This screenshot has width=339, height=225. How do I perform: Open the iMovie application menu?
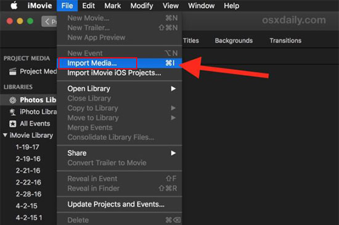40,6
